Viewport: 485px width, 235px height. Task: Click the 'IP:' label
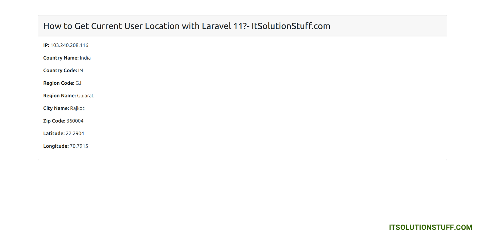coord(46,45)
